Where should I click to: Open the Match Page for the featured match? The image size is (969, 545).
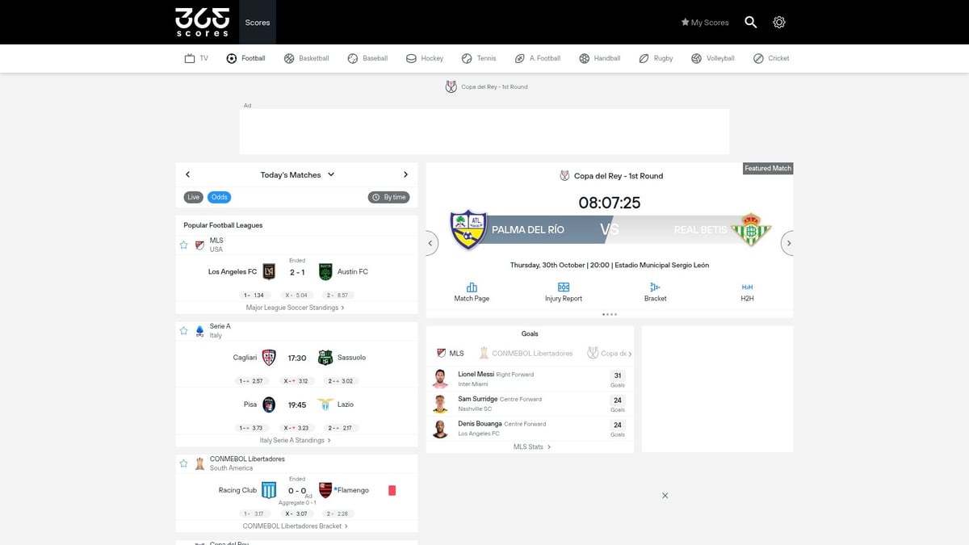coord(471,292)
